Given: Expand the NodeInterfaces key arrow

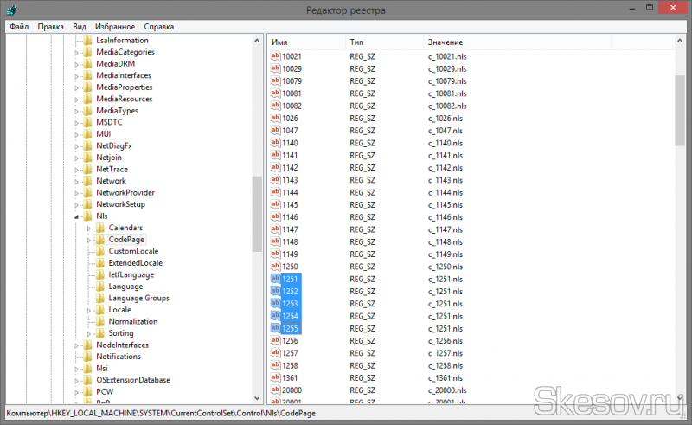Looking at the screenshot, I should click(x=76, y=345).
